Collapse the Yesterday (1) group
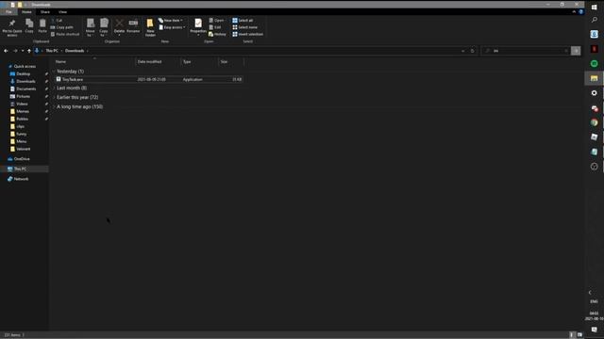This screenshot has width=604, height=339. tap(54, 72)
